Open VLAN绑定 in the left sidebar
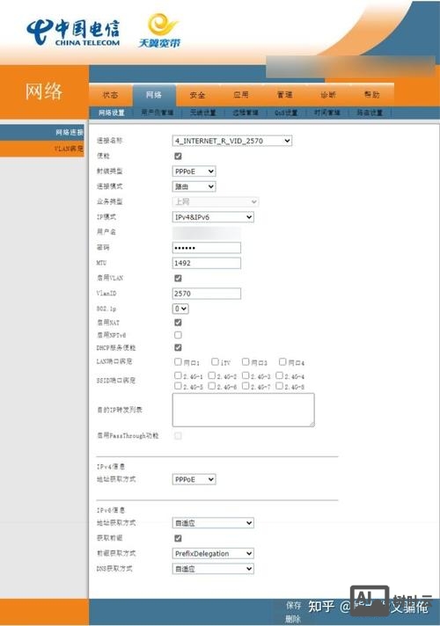 click(42, 149)
